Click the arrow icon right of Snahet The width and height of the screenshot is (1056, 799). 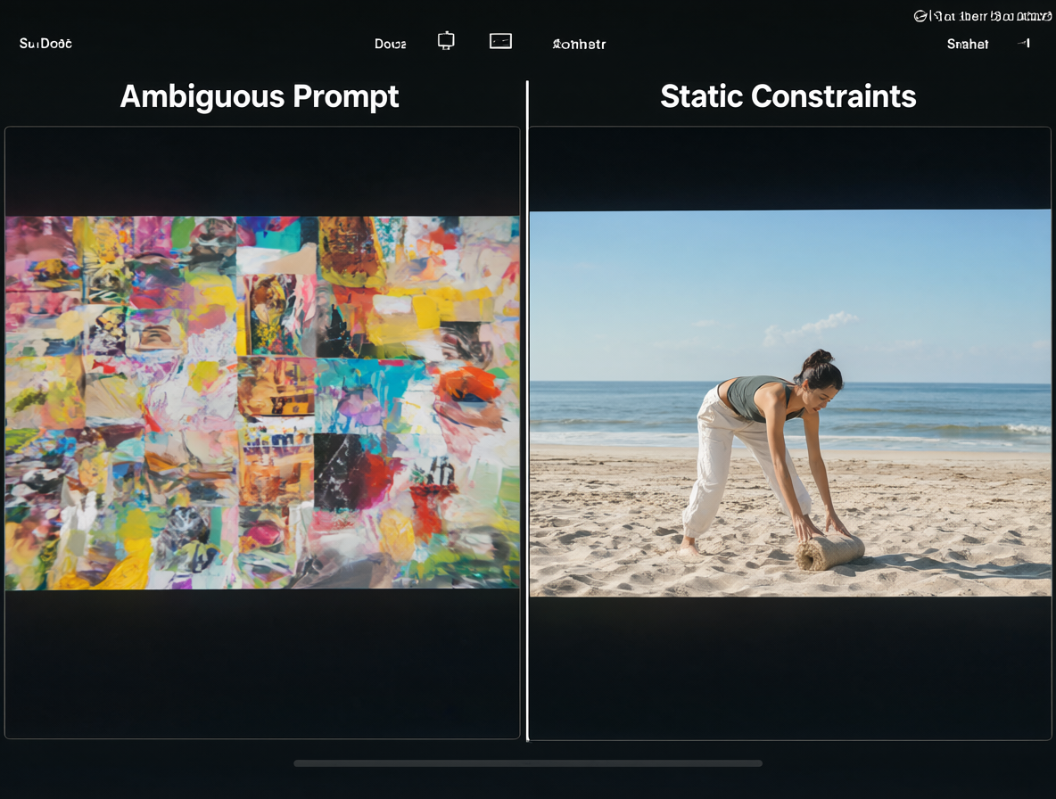(1024, 43)
